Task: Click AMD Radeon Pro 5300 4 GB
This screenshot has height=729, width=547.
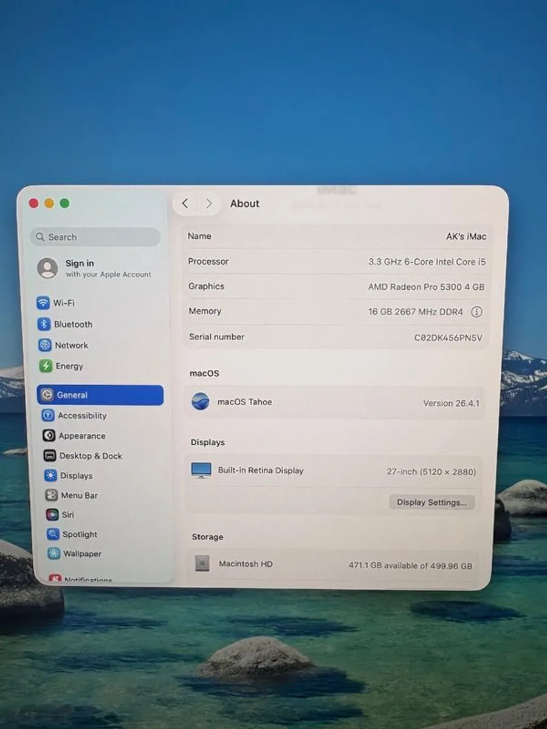Action: click(x=426, y=287)
